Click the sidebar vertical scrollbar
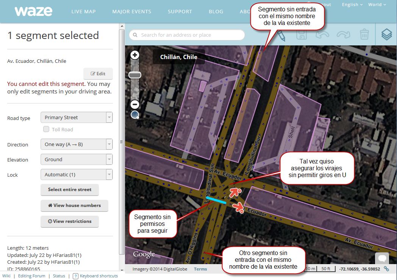397x280 pixels. tap(122, 142)
